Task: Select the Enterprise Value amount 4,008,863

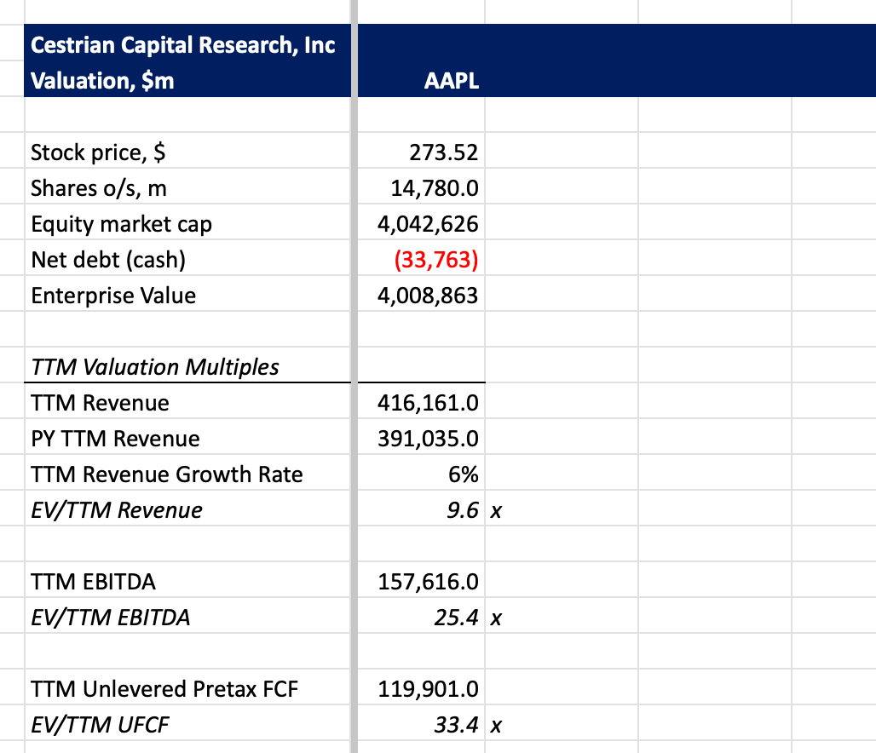Action: coord(428,296)
